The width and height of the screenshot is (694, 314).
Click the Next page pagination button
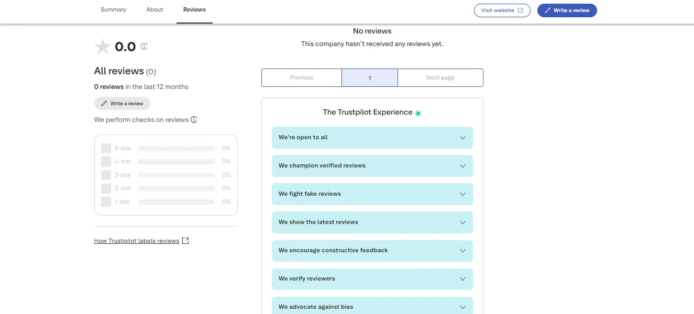click(440, 78)
